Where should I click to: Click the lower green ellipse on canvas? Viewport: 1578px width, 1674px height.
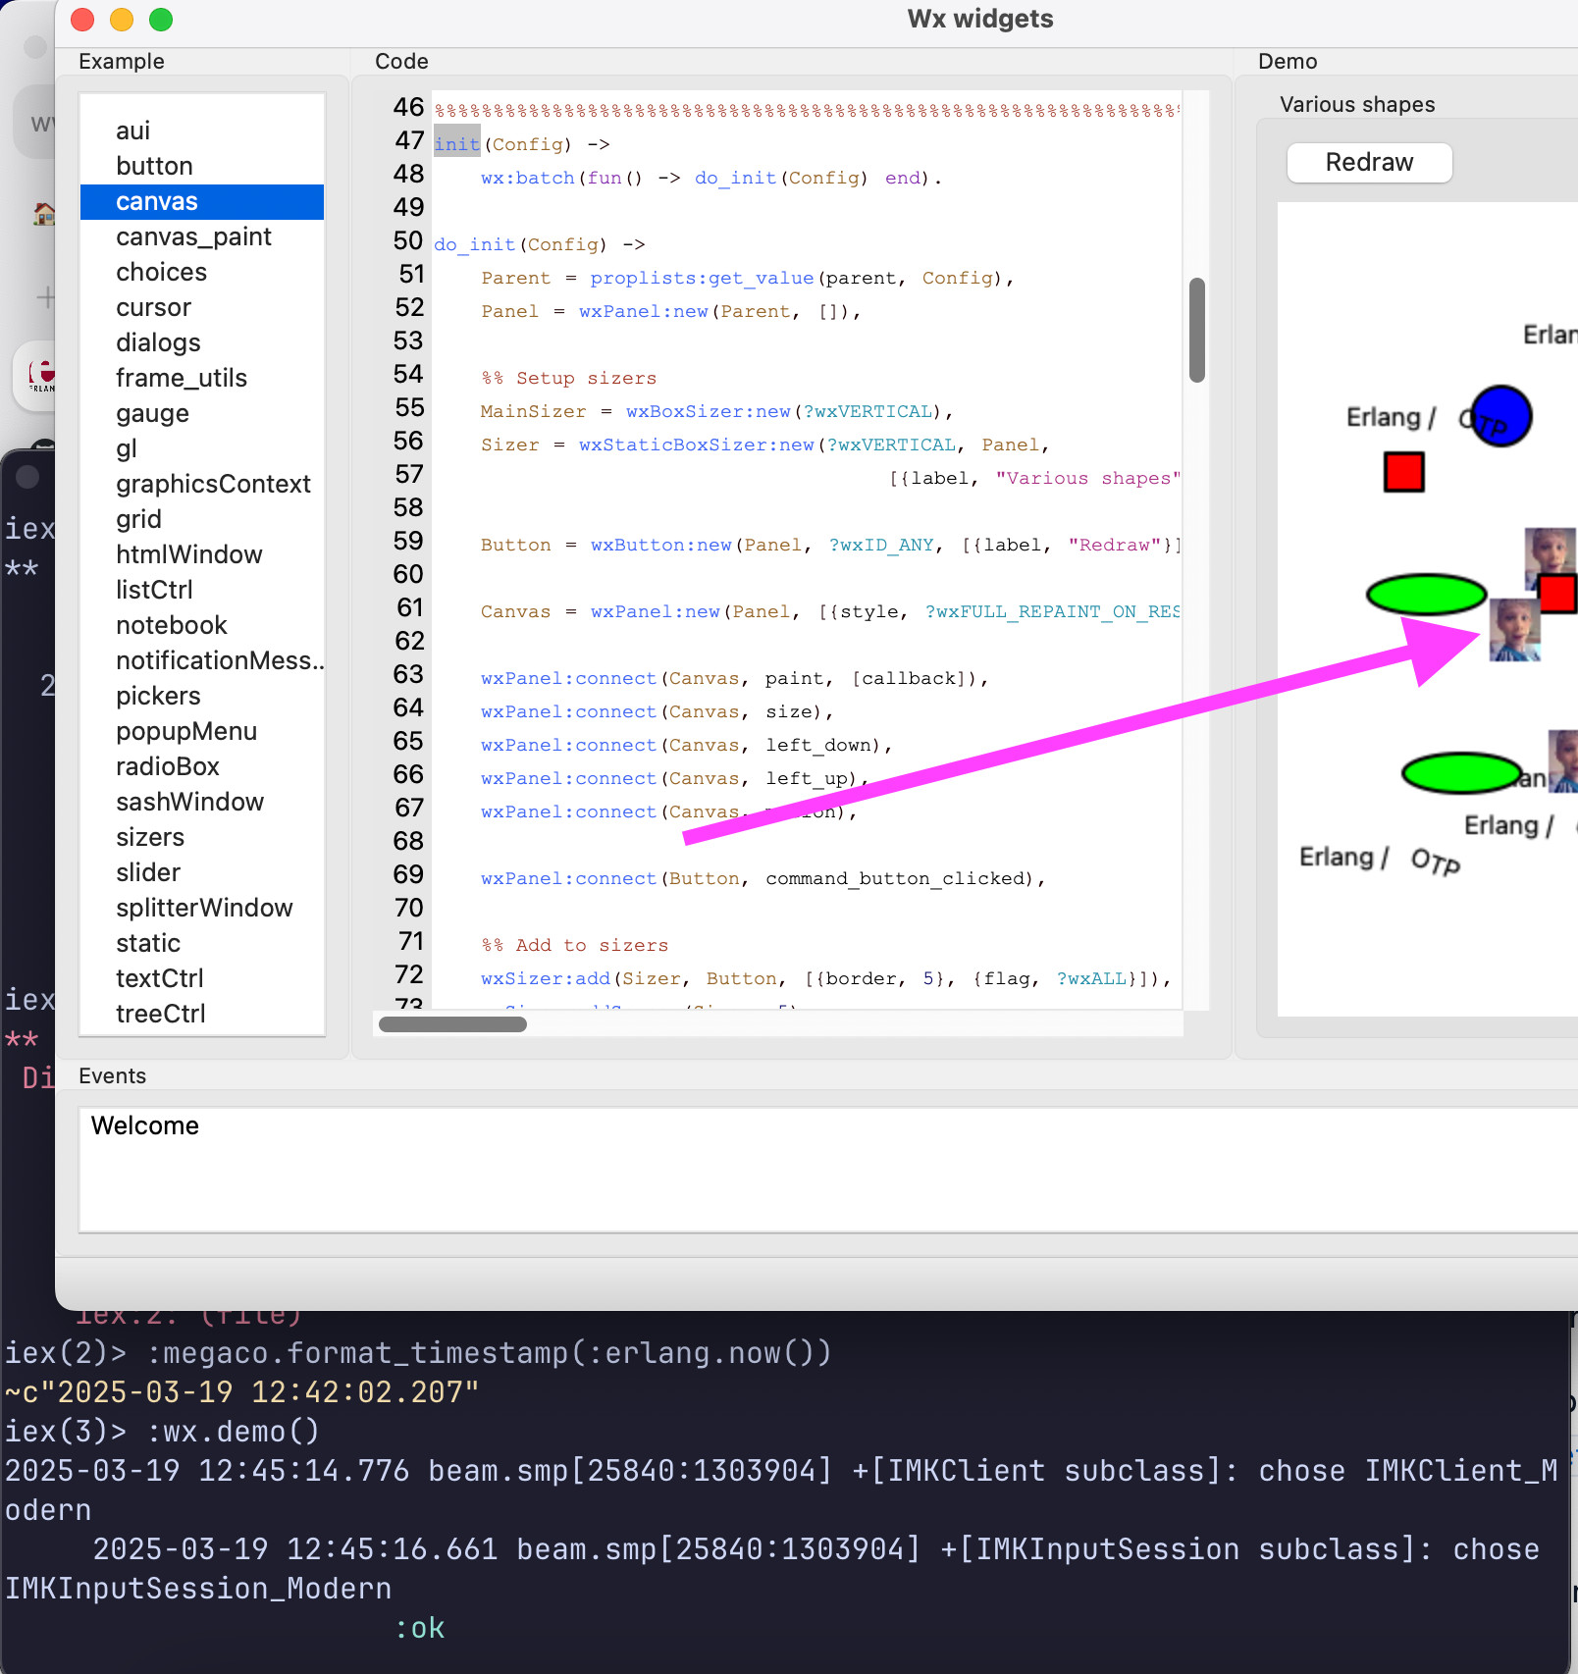(1460, 773)
